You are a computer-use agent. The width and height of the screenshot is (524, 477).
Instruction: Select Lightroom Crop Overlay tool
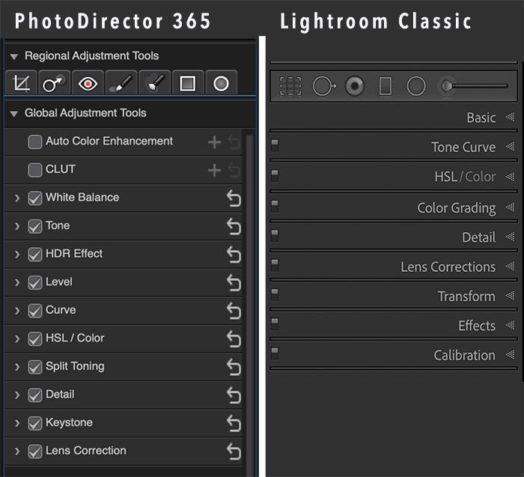pyautogui.click(x=290, y=86)
